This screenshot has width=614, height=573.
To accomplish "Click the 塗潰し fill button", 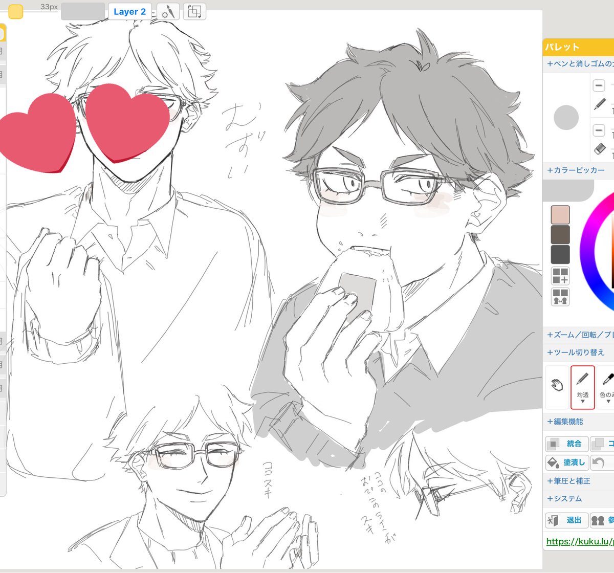I will coord(566,462).
